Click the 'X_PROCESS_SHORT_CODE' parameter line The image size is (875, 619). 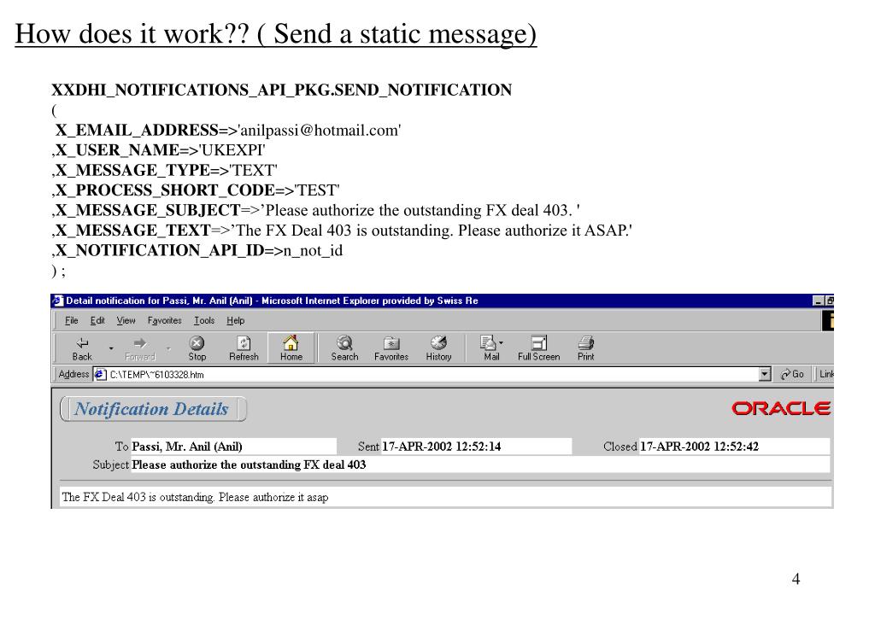pos(196,190)
